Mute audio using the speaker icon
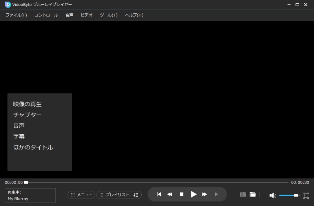Viewport: 314px width, 206px height. (x=272, y=195)
